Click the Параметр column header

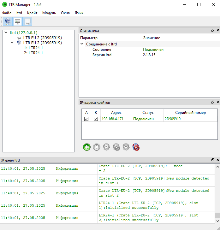pyautogui.click(x=110, y=38)
